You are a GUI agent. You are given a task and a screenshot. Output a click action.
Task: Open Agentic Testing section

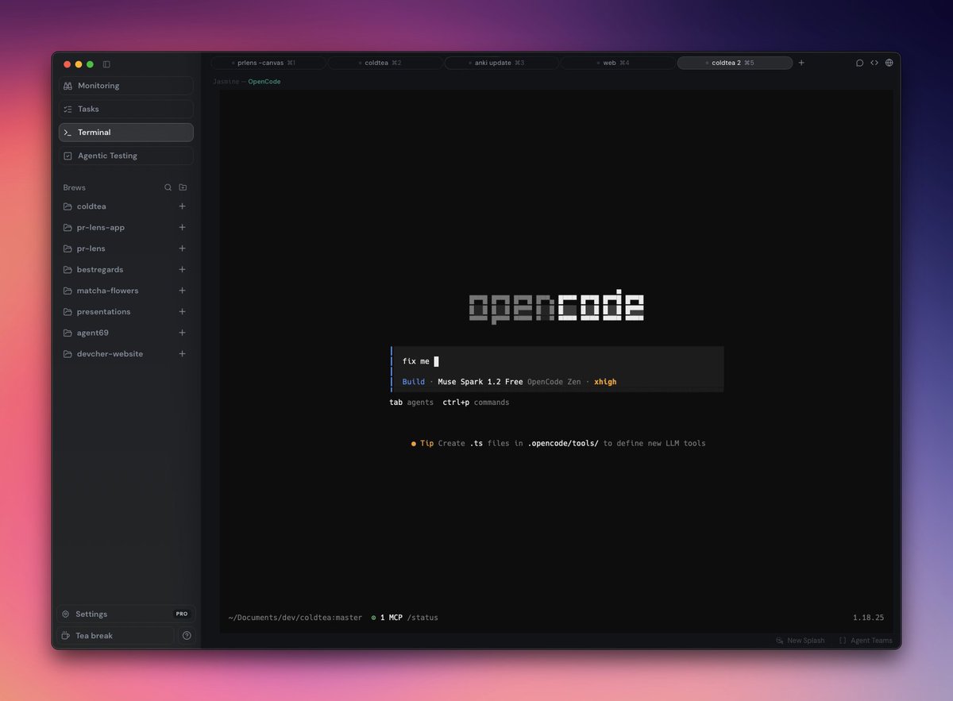click(x=125, y=156)
